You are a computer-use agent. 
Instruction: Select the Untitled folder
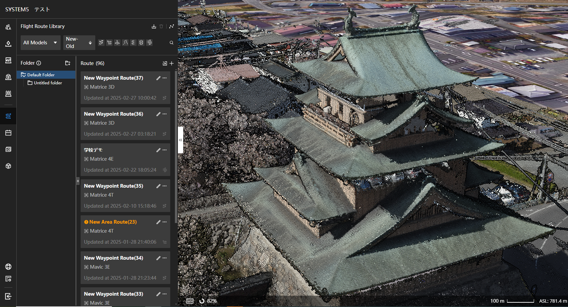pos(48,83)
